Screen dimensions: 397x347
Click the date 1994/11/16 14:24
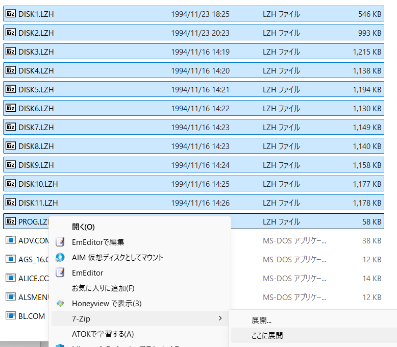[200, 165]
